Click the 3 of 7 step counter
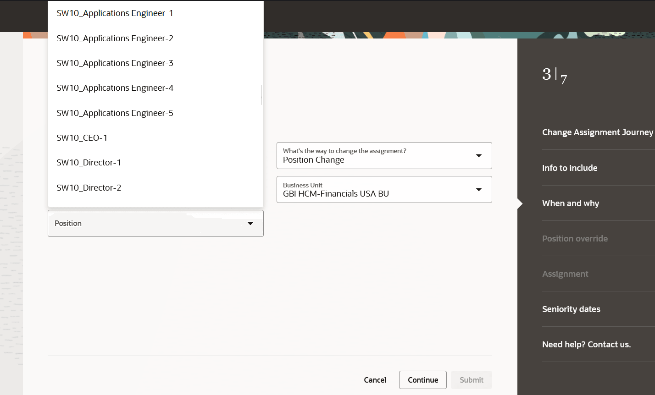655x395 pixels. (555, 76)
